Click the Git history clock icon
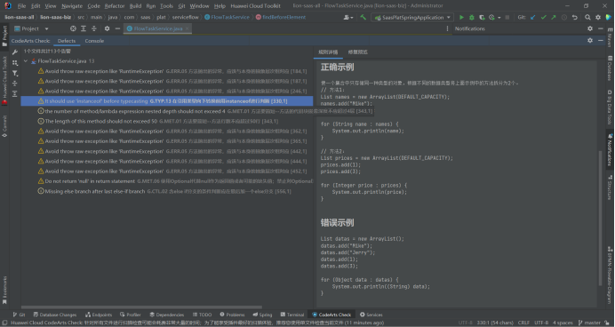Image resolution: width=615 pixels, height=327 pixels. point(564,17)
